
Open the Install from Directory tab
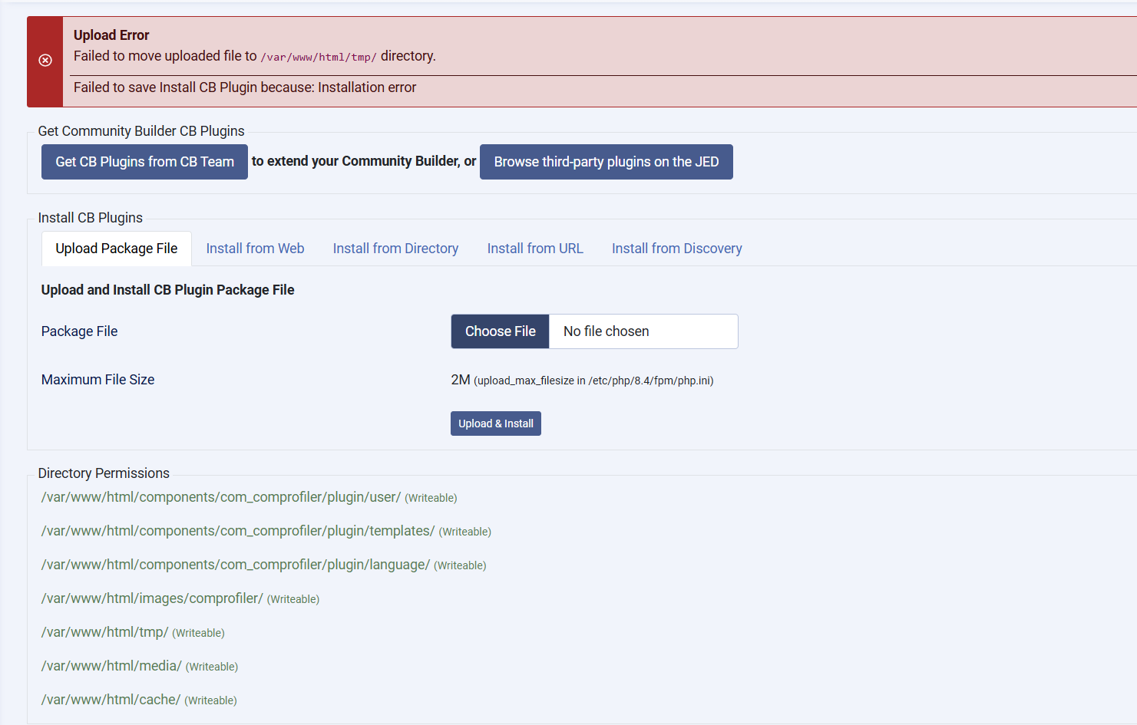point(395,249)
